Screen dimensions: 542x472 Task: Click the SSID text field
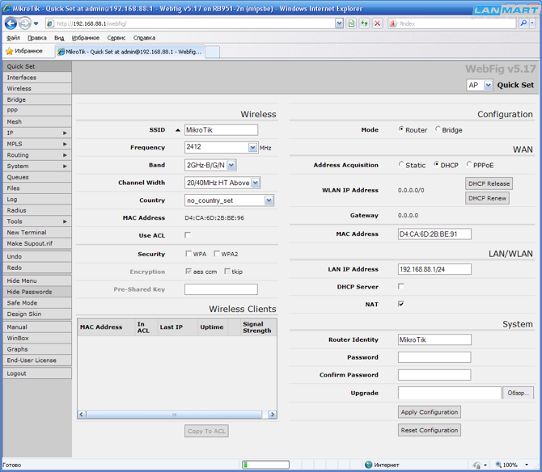[x=221, y=130]
